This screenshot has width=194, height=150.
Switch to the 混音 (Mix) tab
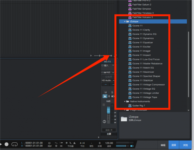click(x=173, y=145)
